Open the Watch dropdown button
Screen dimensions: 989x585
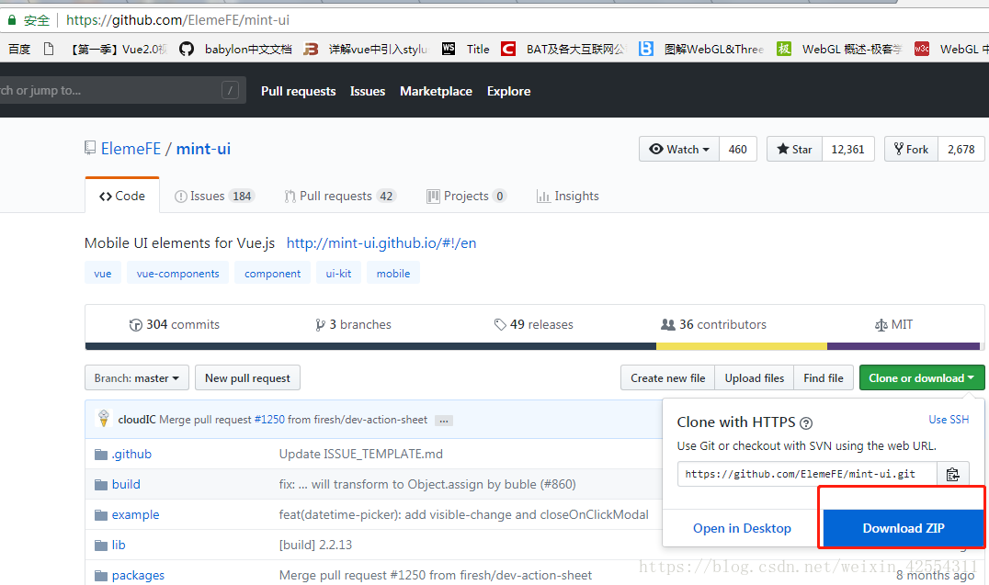point(679,150)
